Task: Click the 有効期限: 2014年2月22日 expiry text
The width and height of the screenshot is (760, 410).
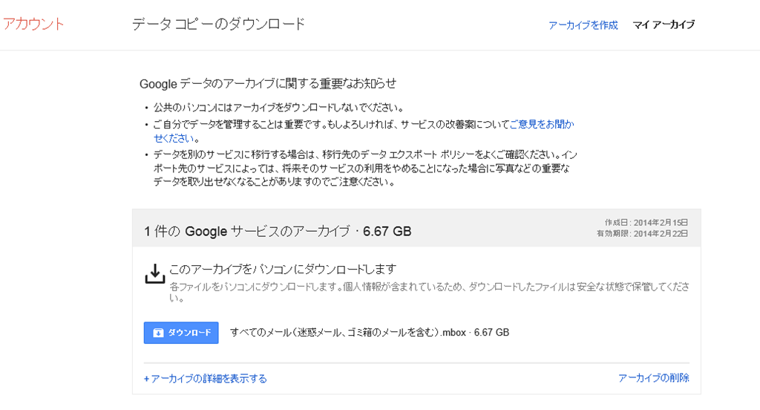Action: coord(642,233)
